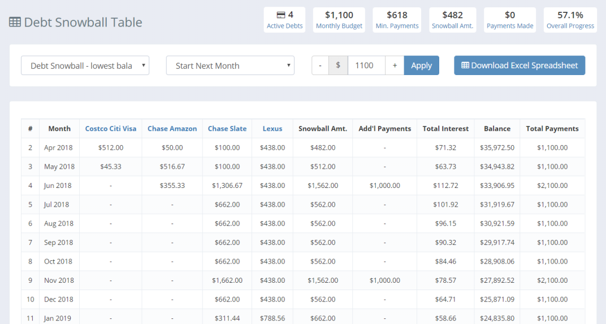Click the $355.33 Chase Amazon payment
606x324 pixels.
pos(172,186)
